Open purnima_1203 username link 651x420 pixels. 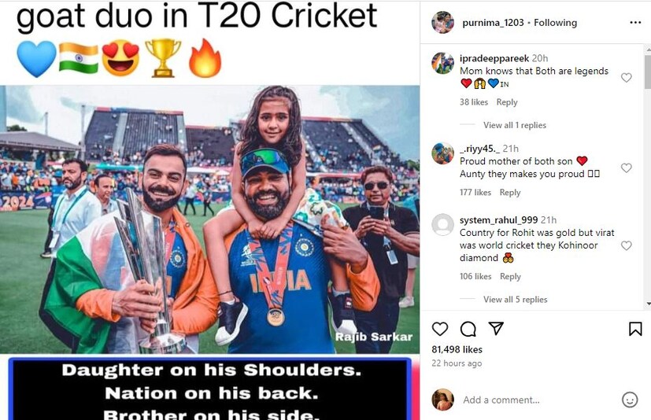click(x=493, y=22)
